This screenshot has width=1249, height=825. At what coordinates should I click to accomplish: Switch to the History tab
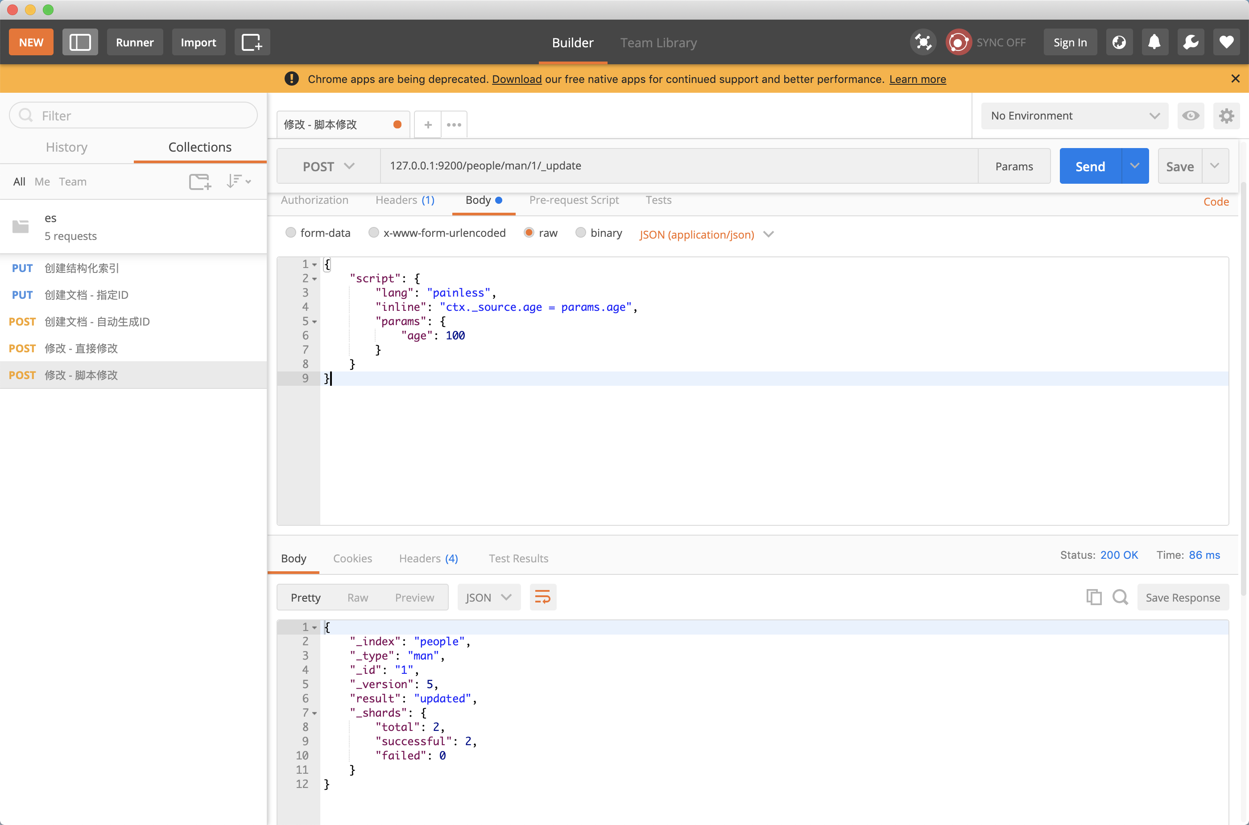pos(66,147)
